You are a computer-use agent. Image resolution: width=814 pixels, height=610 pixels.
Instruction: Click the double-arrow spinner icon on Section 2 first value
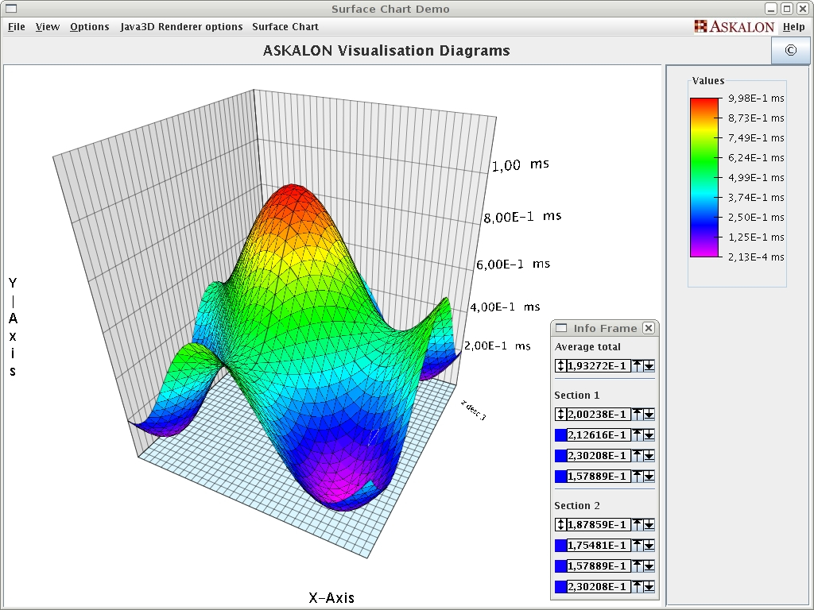[561, 524]
